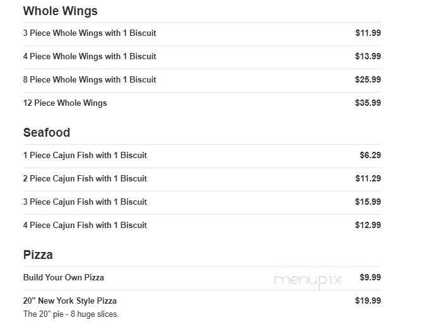The image size is (421, 332).
Task: Open 3 Piece Cajun Fish with 1 Biscuit
Action: click(85, 202)
